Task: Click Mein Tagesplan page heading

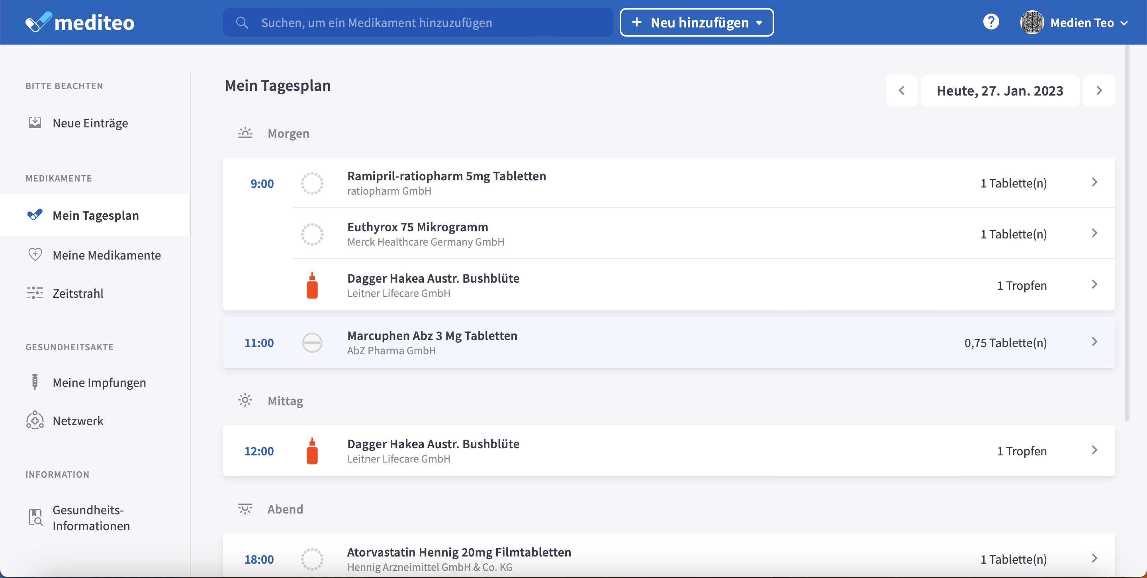Action: click(x=278, y=86)
